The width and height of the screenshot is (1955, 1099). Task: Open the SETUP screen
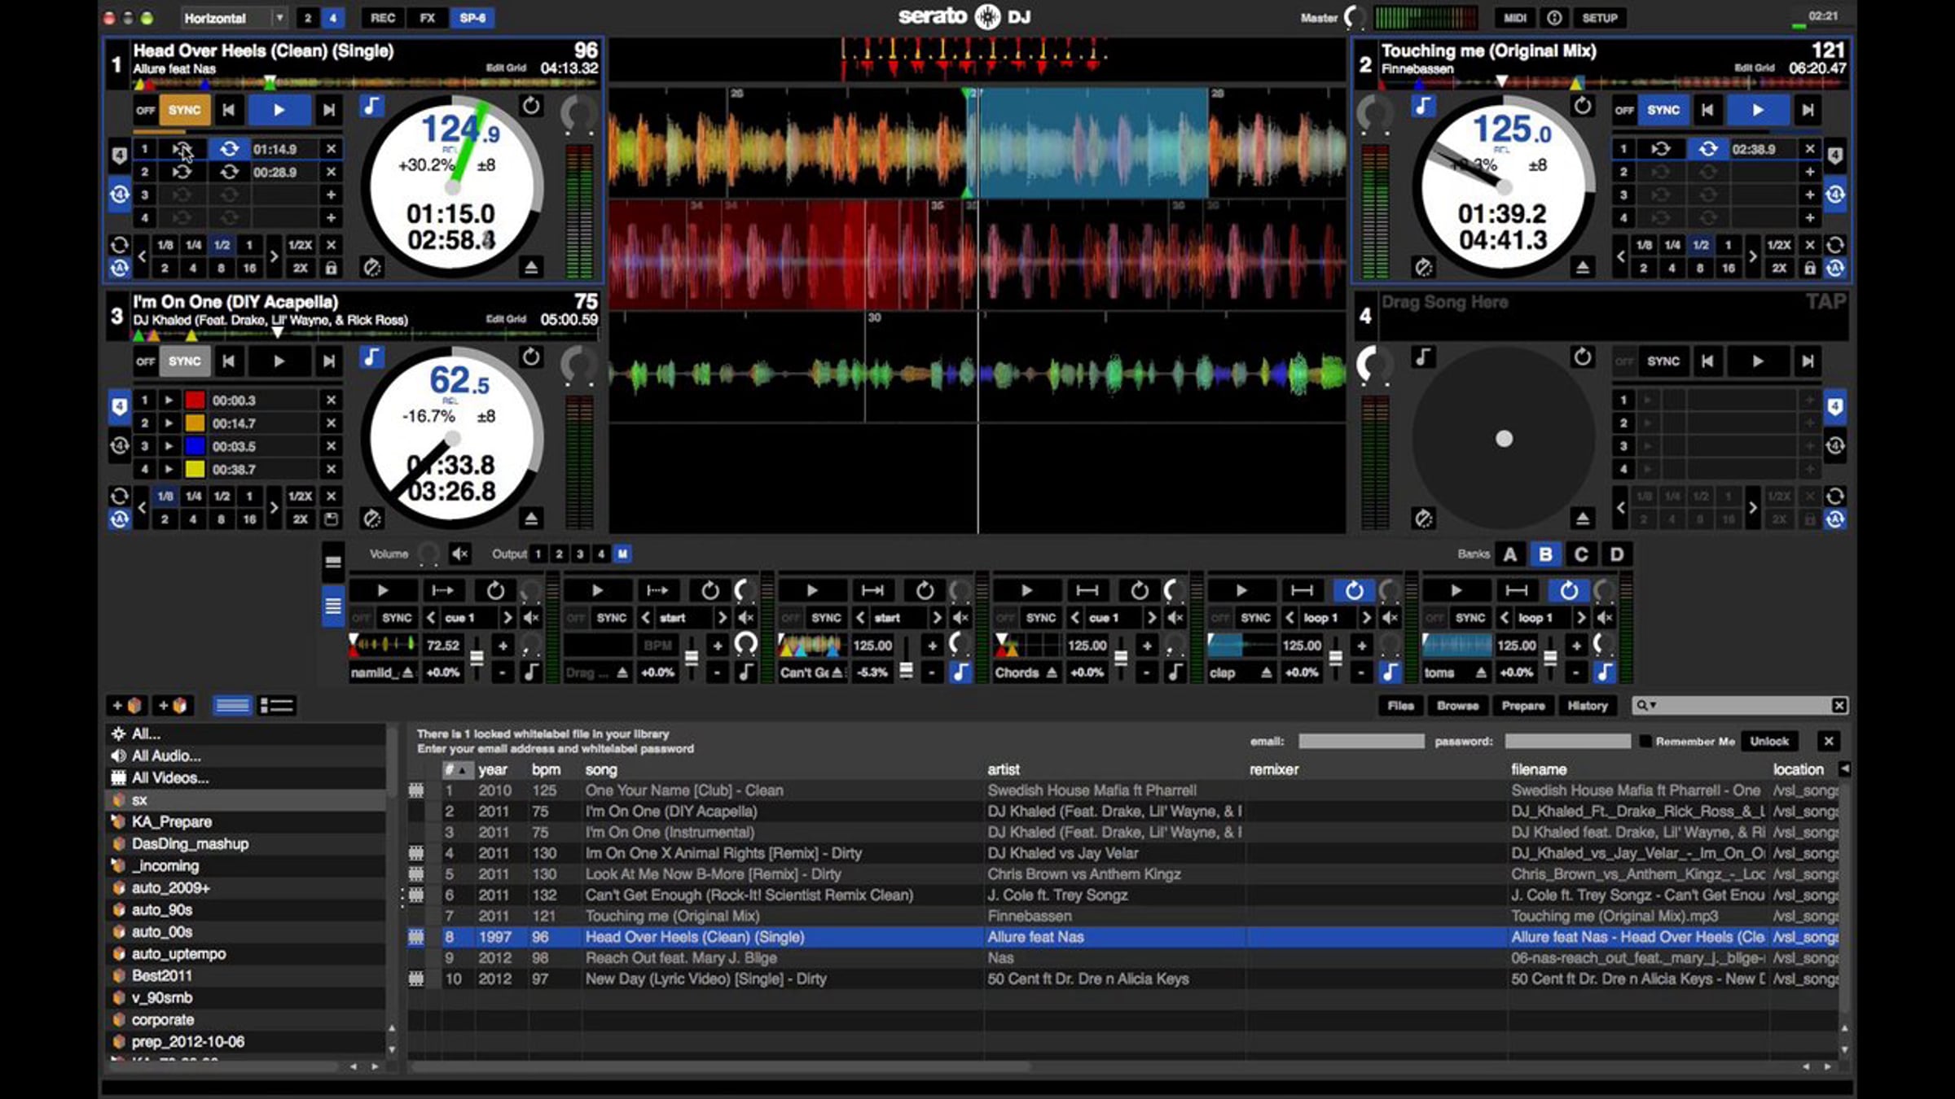[x=1599, y=17]
